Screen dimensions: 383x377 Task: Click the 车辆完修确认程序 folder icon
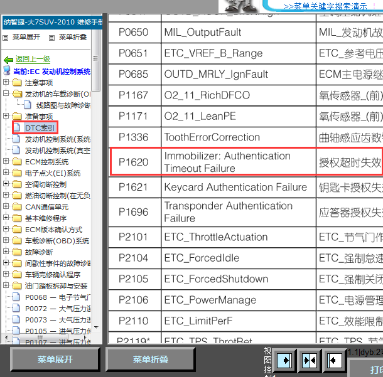point(17,275)
